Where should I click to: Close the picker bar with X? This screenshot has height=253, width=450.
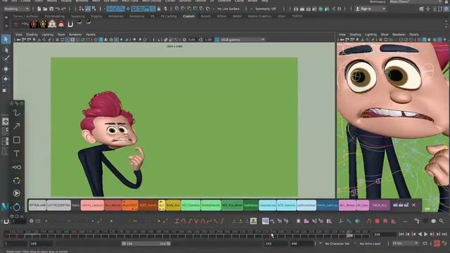[413, 205]
